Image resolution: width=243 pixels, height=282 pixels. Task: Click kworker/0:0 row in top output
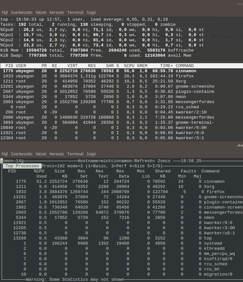tap(122, 133)
